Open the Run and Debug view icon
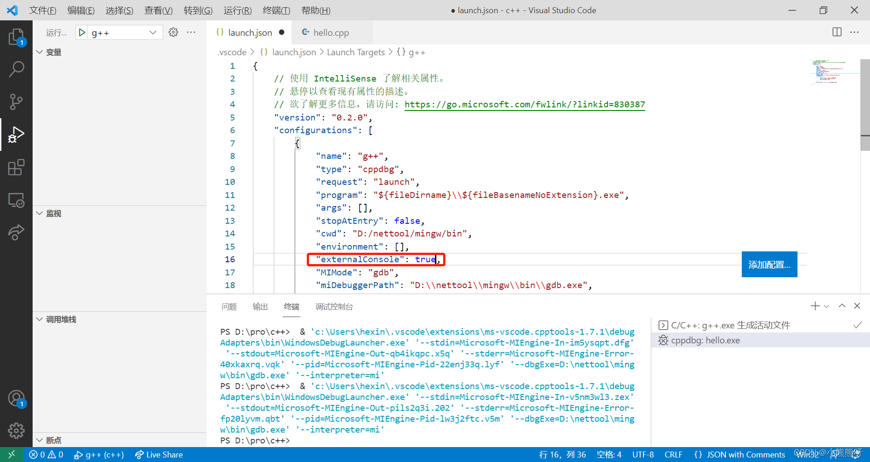This screenshot has width=870, height=462. click(x=16, y=135)
